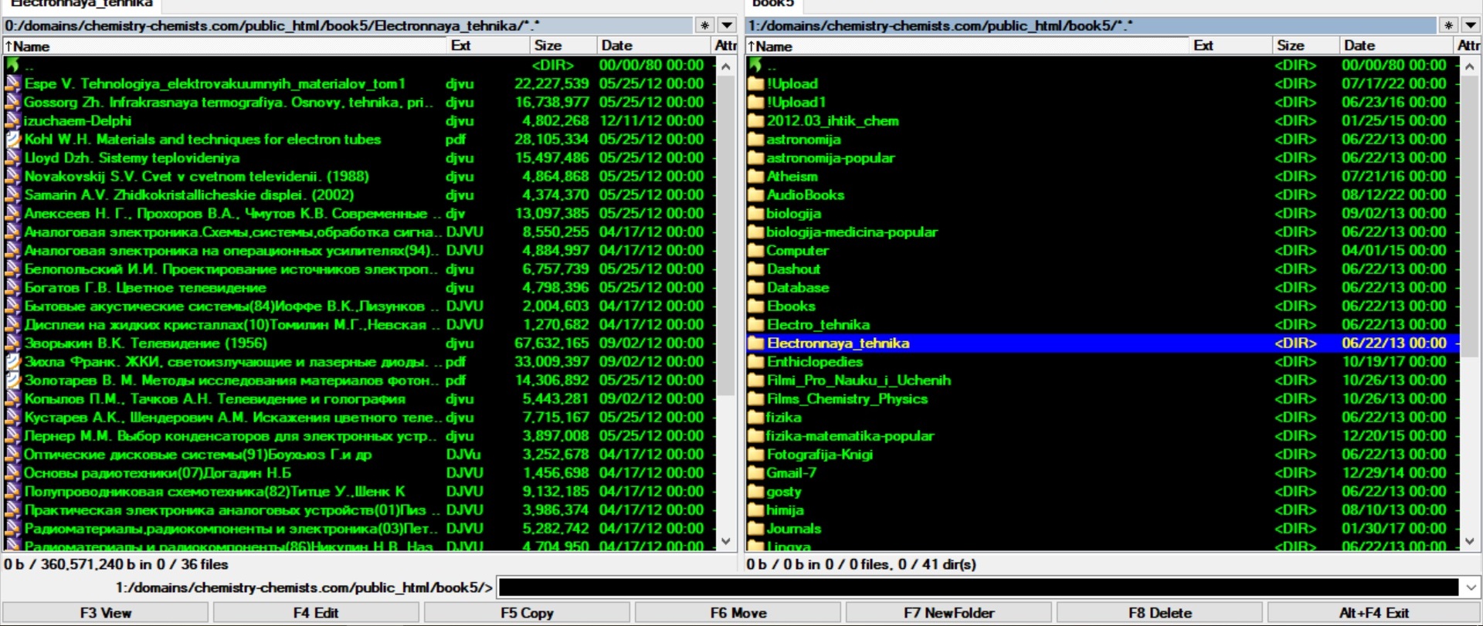Expand the command line history dropdown

(x=1471, y=587)
